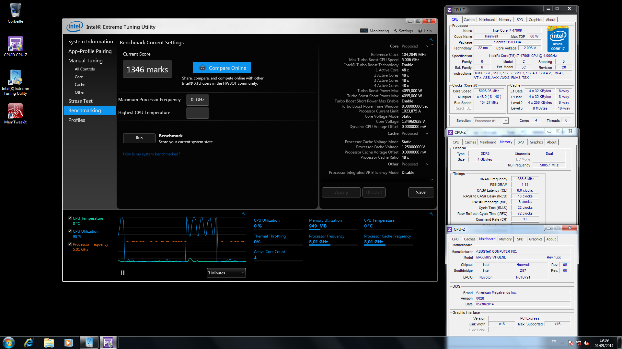Switch to Caches tab in top CPU-Z window
The height and width of the screenshot is (349, 622).
click(469, 20)
